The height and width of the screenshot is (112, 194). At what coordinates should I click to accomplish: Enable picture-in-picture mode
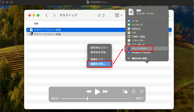click(x=125, y=91)
